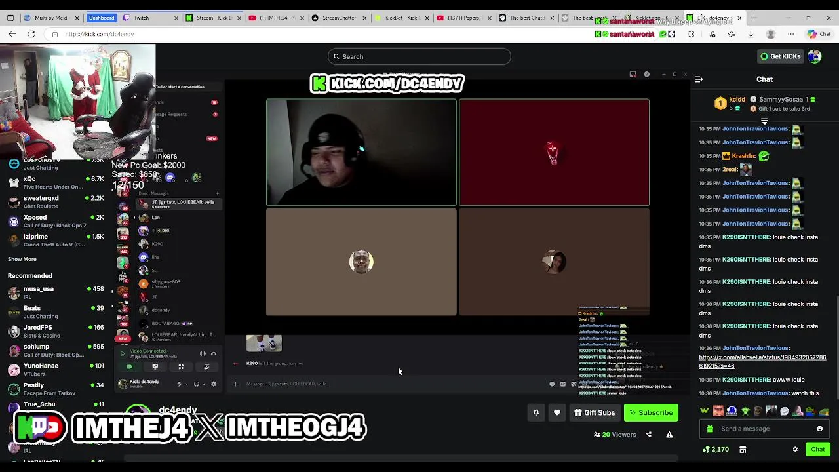
Task: Collapse chat panel with arrow icon
Action: click(x=699, y=79)
